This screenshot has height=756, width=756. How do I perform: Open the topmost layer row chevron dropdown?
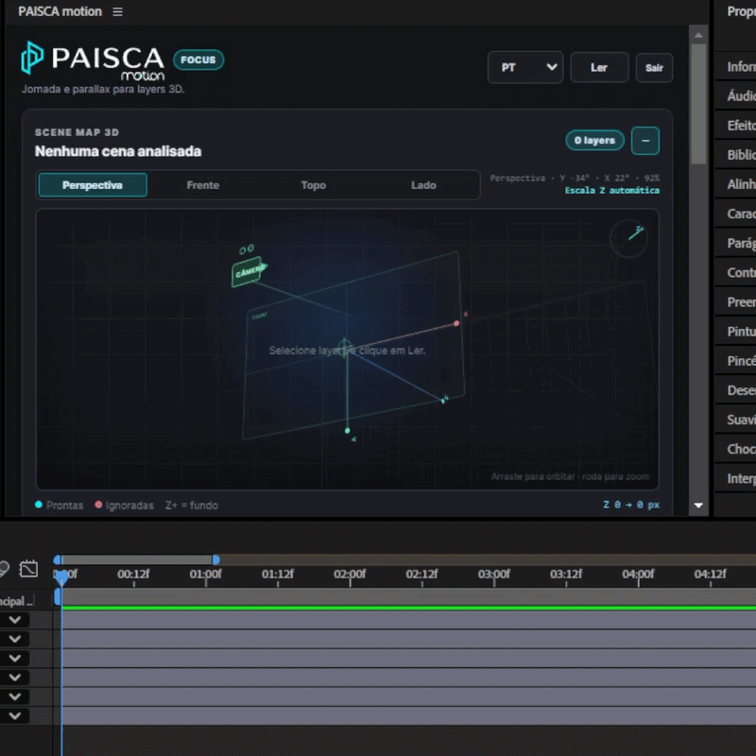[x=15, y=620]
